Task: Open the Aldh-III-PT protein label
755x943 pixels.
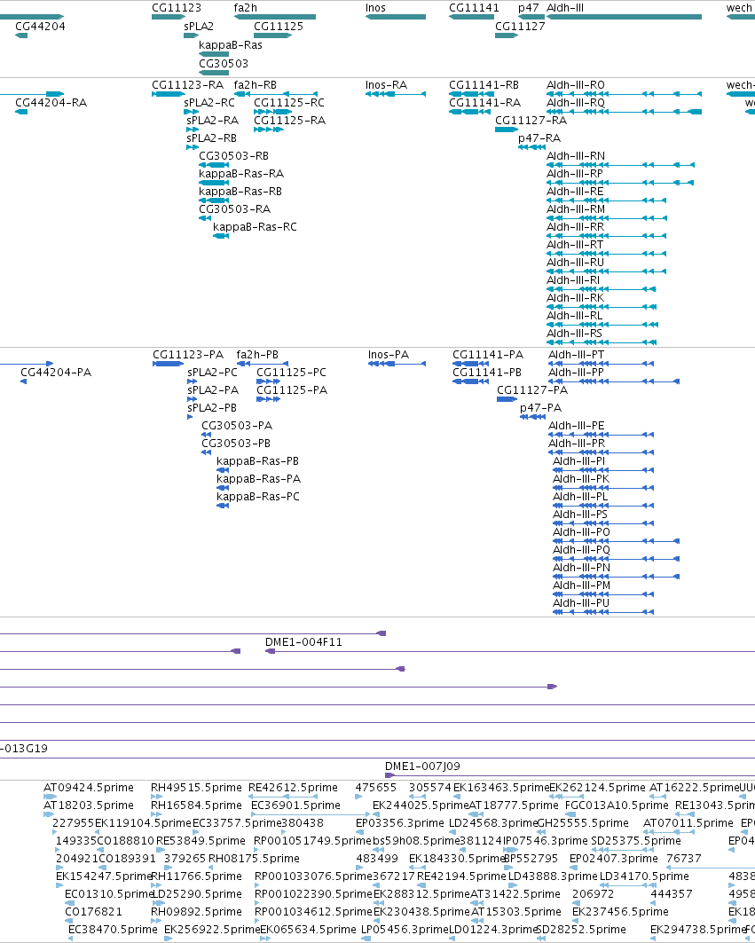Action: pyautogui.click(x=577, y=354)
